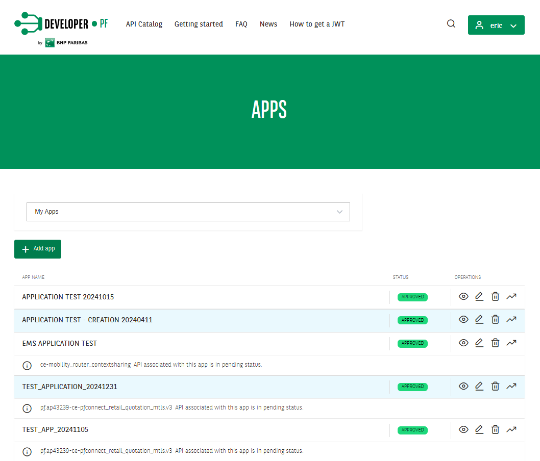Click the APPROVED badge for EMS APPLICATION TEST
540x461 pixels.
[x=412, y=343]
